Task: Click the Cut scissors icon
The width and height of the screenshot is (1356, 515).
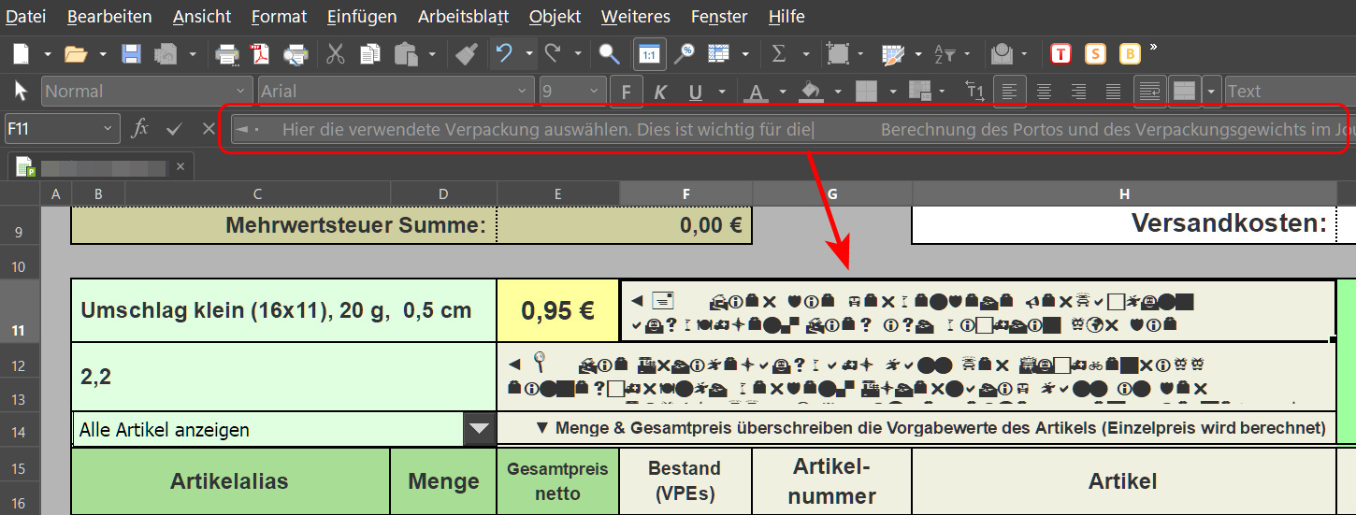Action: [x=336, y=54]
